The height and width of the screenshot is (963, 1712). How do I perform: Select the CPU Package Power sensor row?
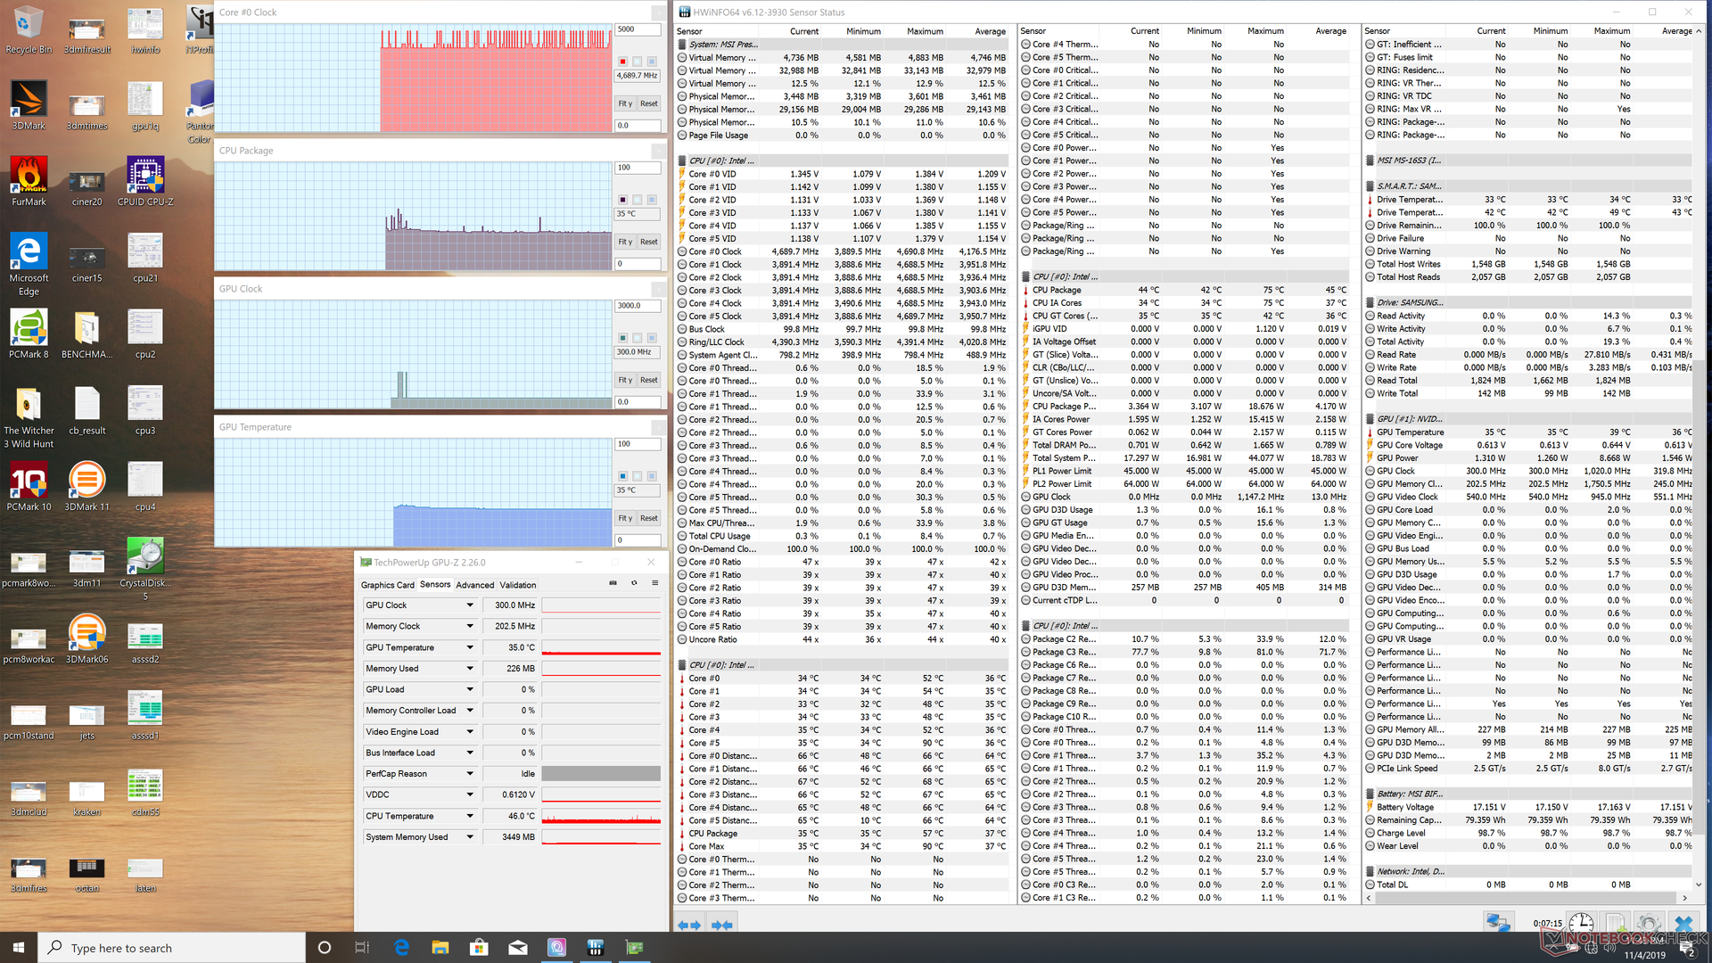pos(1185,407)
